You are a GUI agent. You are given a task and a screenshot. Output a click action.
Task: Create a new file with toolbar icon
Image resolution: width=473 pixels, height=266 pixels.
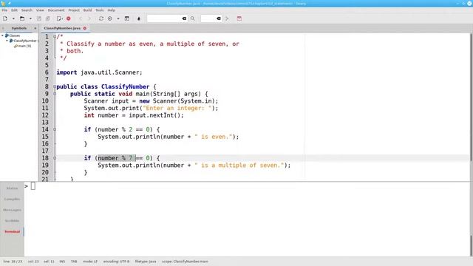5,18
